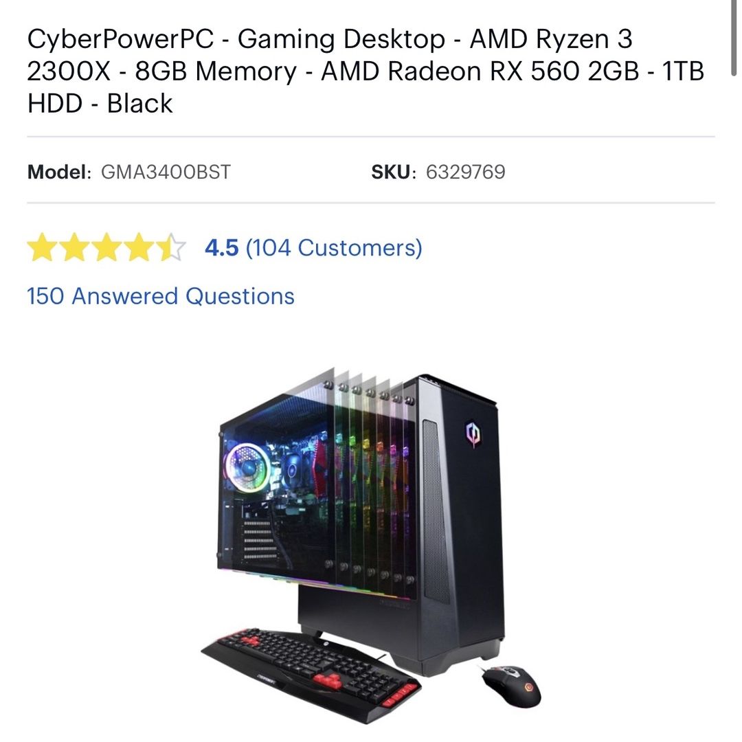Click the second yellow rating star
Image resolution: width=742 pixels, height=742 pixels.
pyautogui.click(x=74, y=247)
